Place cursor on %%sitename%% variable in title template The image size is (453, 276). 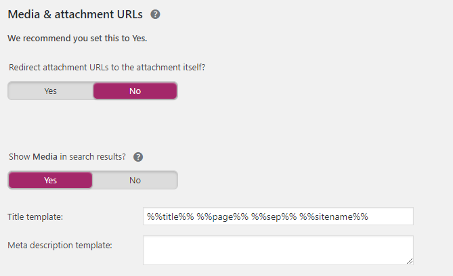point(334,216)
